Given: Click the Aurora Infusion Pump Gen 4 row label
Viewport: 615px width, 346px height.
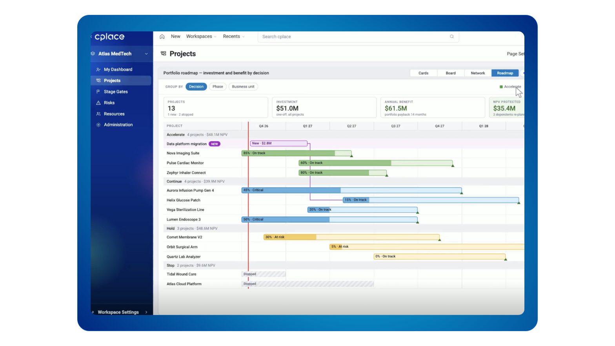Looking at the screenshot, I should (x=190, y=191).
